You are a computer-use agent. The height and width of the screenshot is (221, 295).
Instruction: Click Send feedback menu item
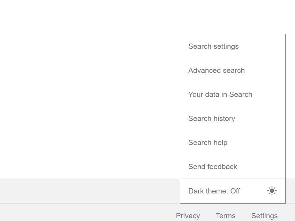213,167
